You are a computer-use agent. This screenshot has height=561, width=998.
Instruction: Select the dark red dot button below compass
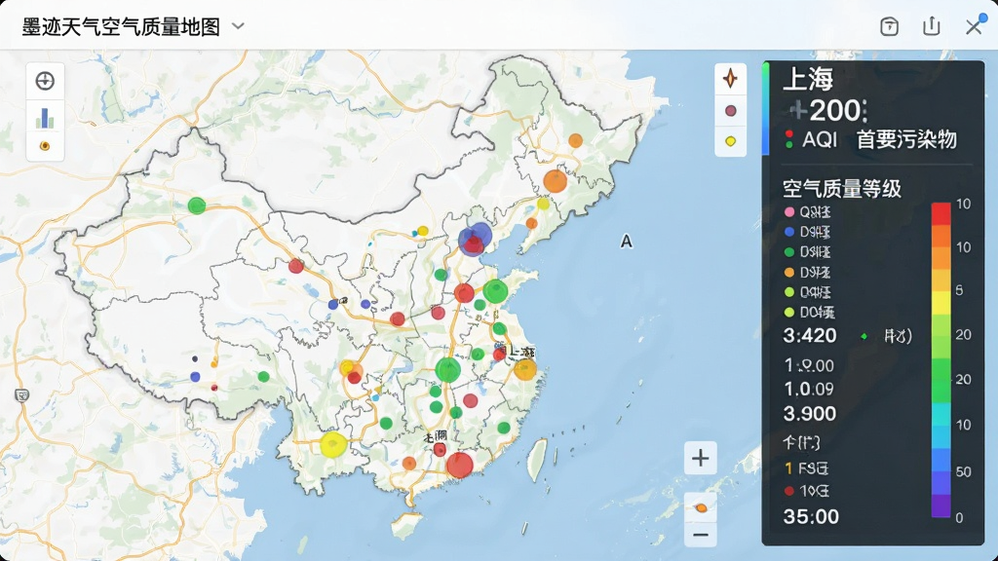[731, 111]
